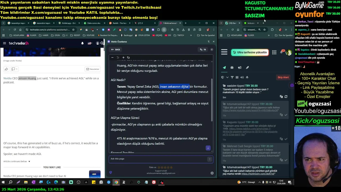The image size is (341, 192).
Task: Toggle side panel icon in Chrome toolbar
Action: (x=164, y=30)
